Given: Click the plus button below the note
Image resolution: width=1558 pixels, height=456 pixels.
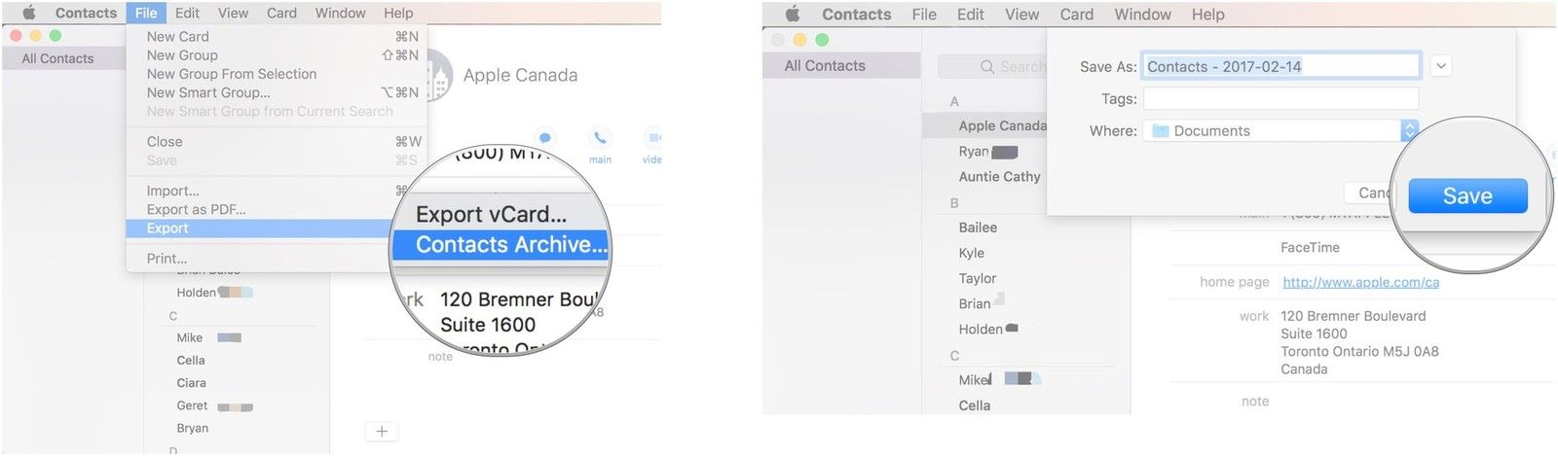Looking at the screenshot, I should tap(382, 431).
